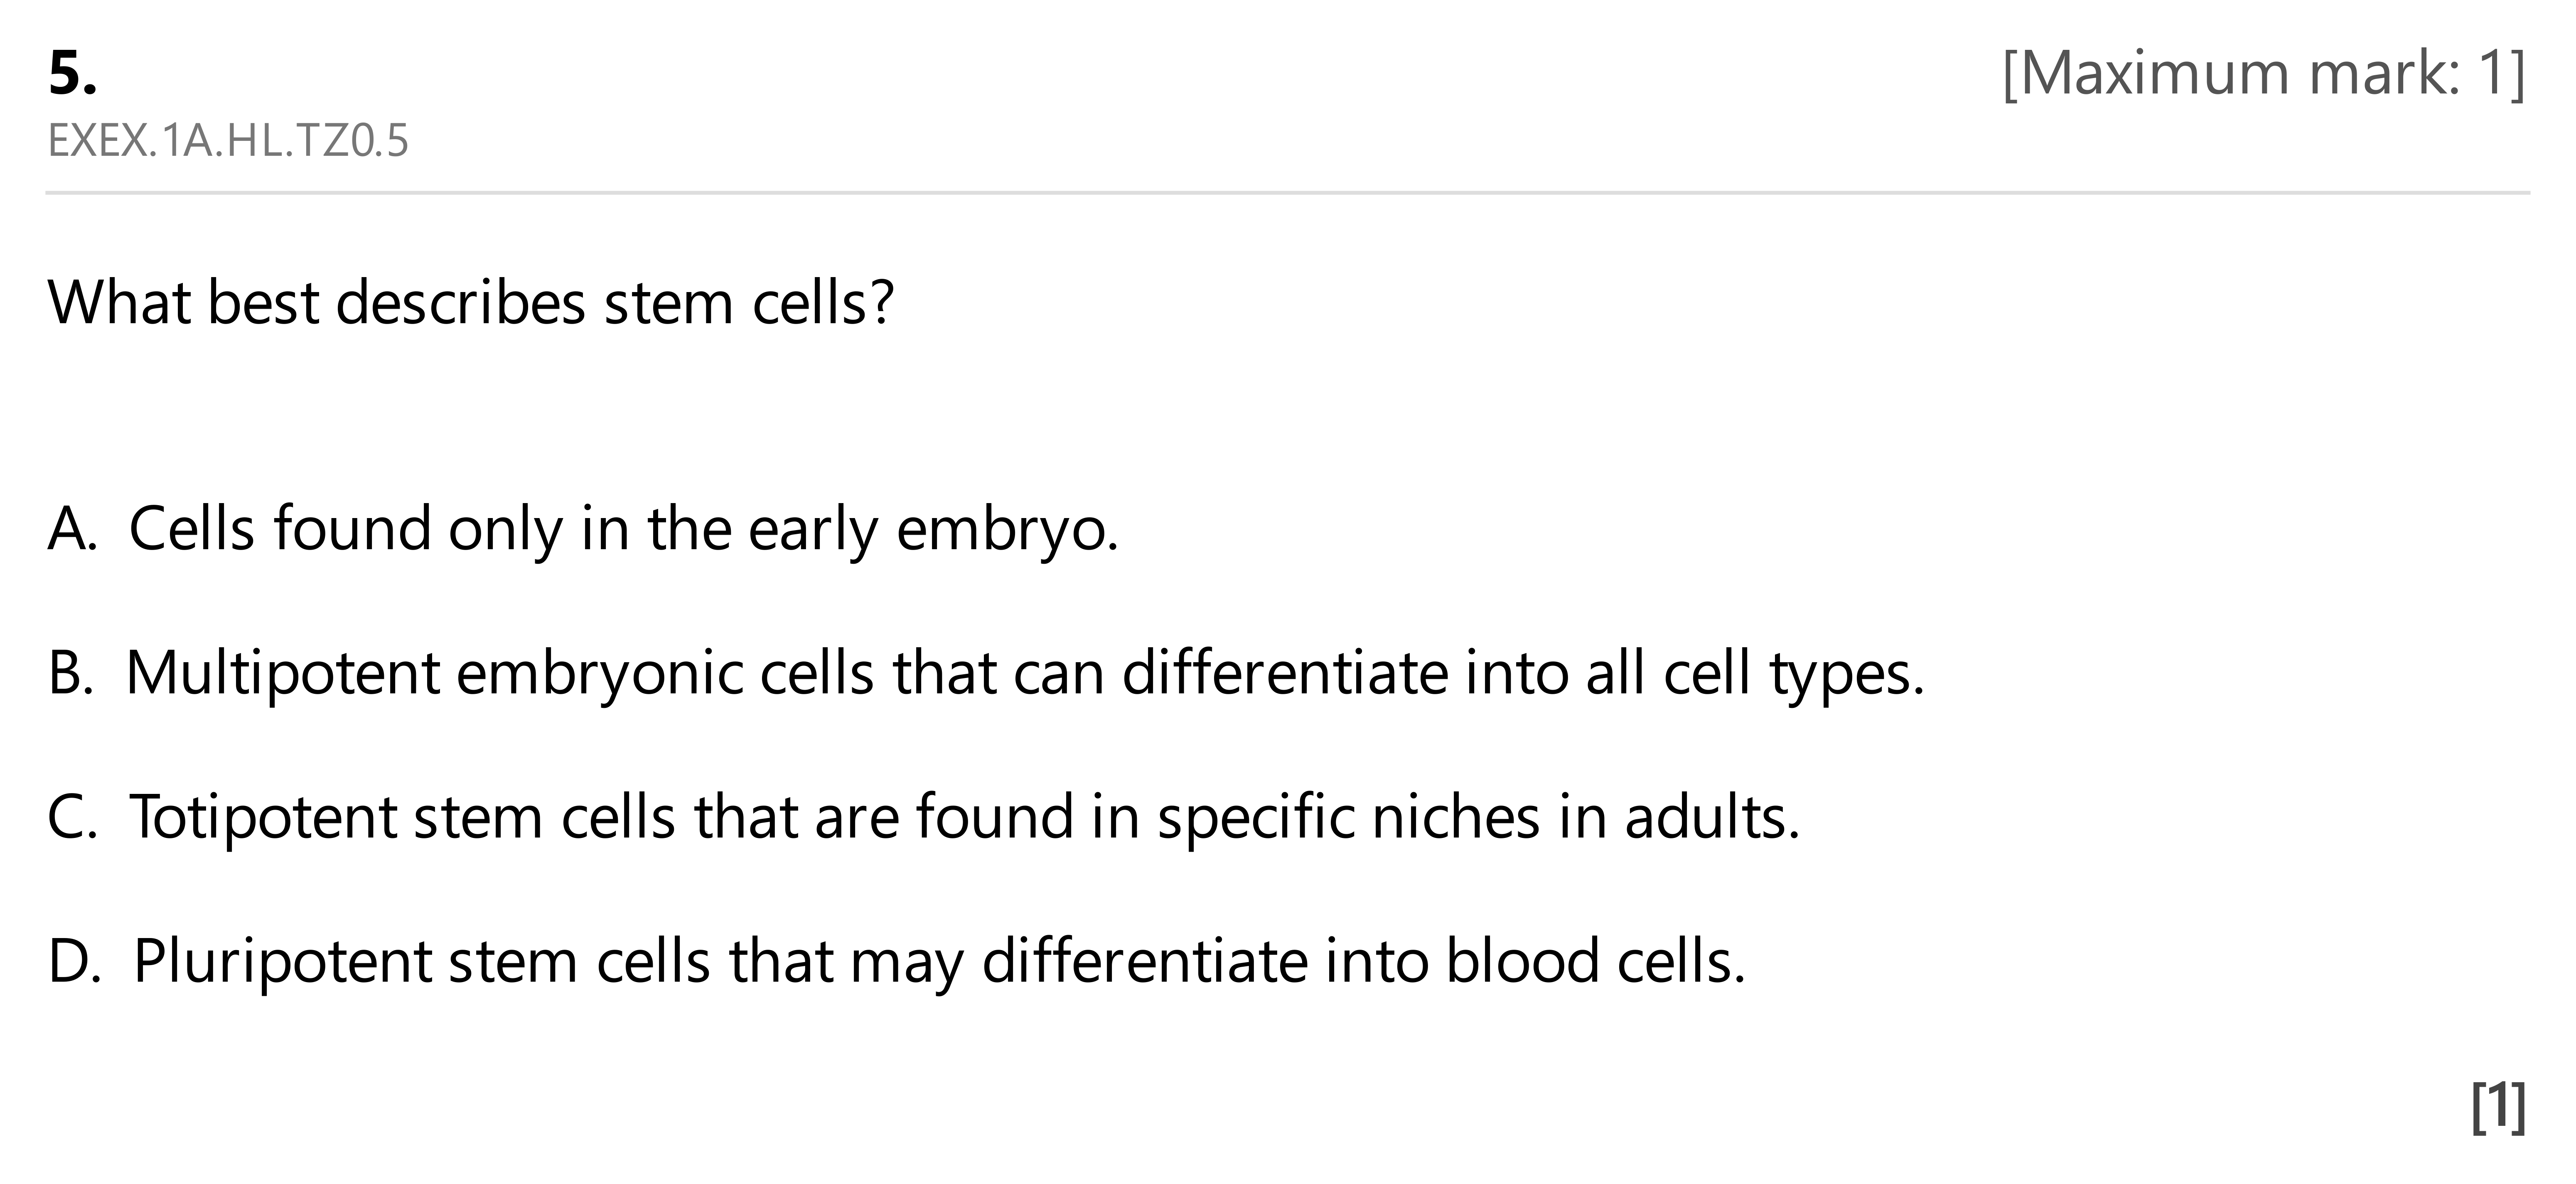
Task: Click the EXEX.1A.HL.TZ0.5 reference code
Action: coord(228,141)
